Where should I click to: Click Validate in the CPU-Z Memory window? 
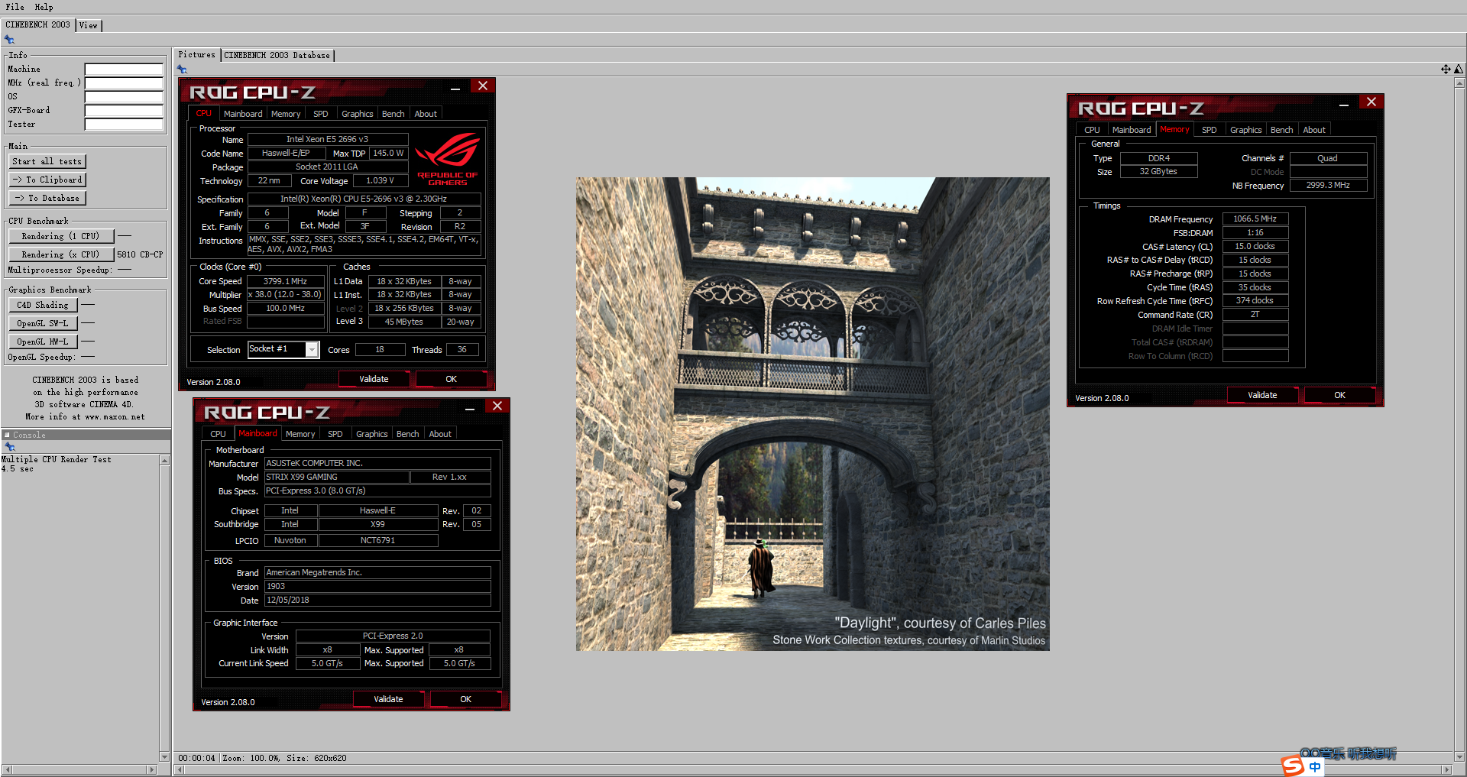[x=1263, y=395]
